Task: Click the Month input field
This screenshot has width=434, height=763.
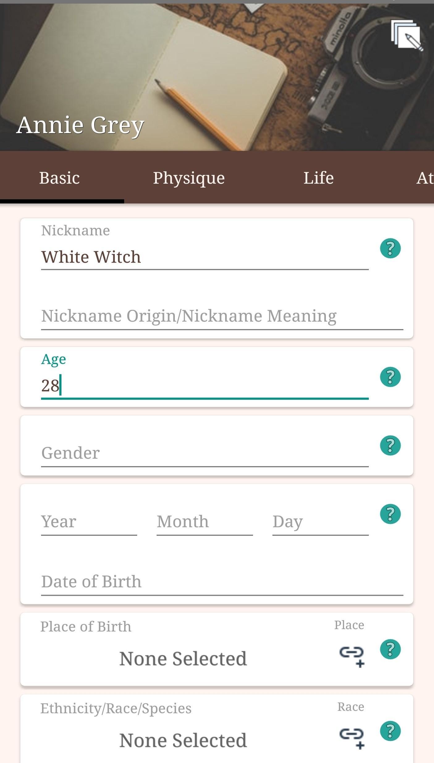Action: point(205,522)
